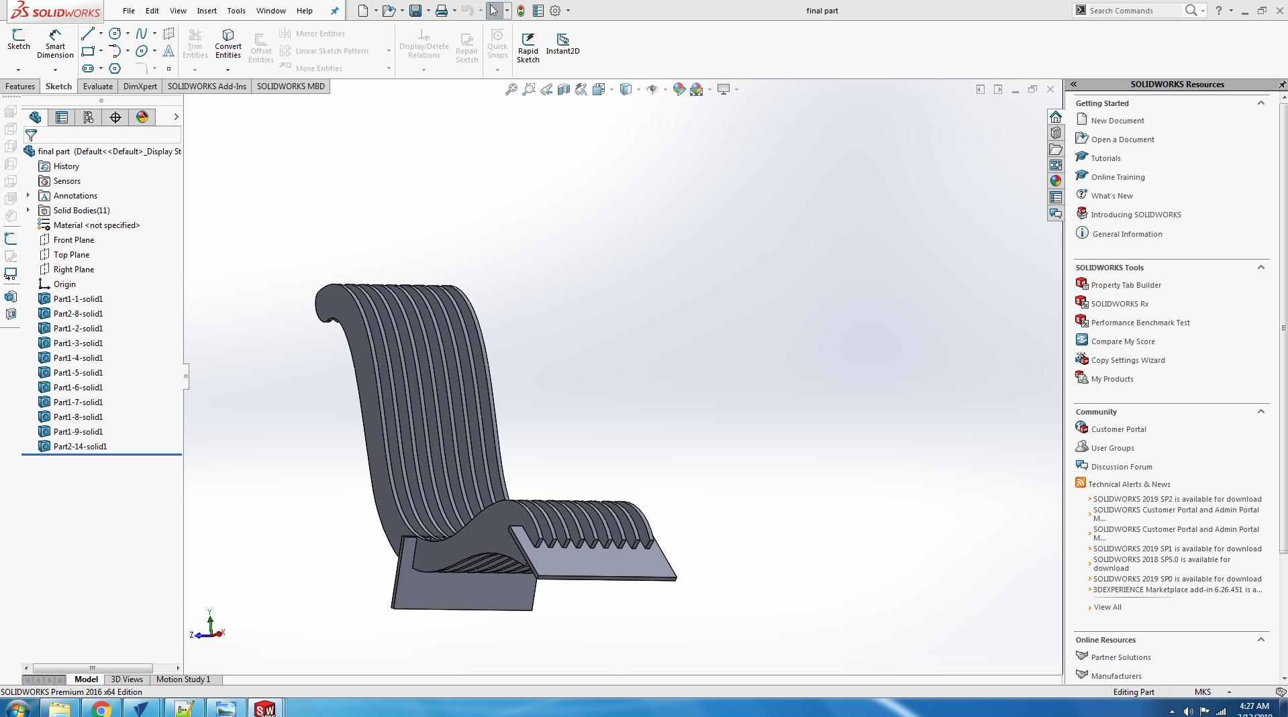Select the Smart Dimension tool
The width and height of the screenshot is (1288, 717).
tap(55, 44)
